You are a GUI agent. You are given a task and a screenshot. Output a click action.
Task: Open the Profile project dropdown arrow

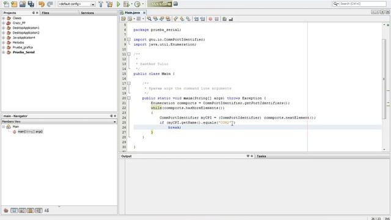click(x=143, y=4)
